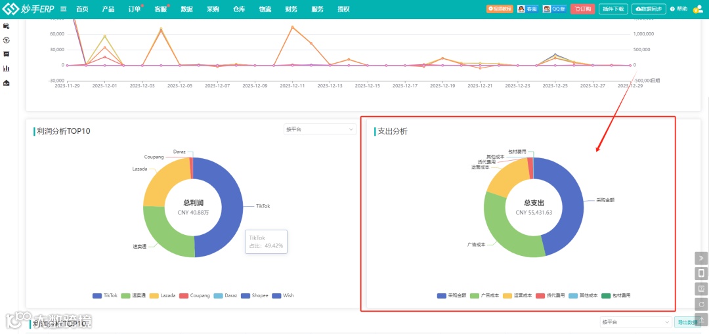Click the floating mobile phone icon

pos(701,274)
